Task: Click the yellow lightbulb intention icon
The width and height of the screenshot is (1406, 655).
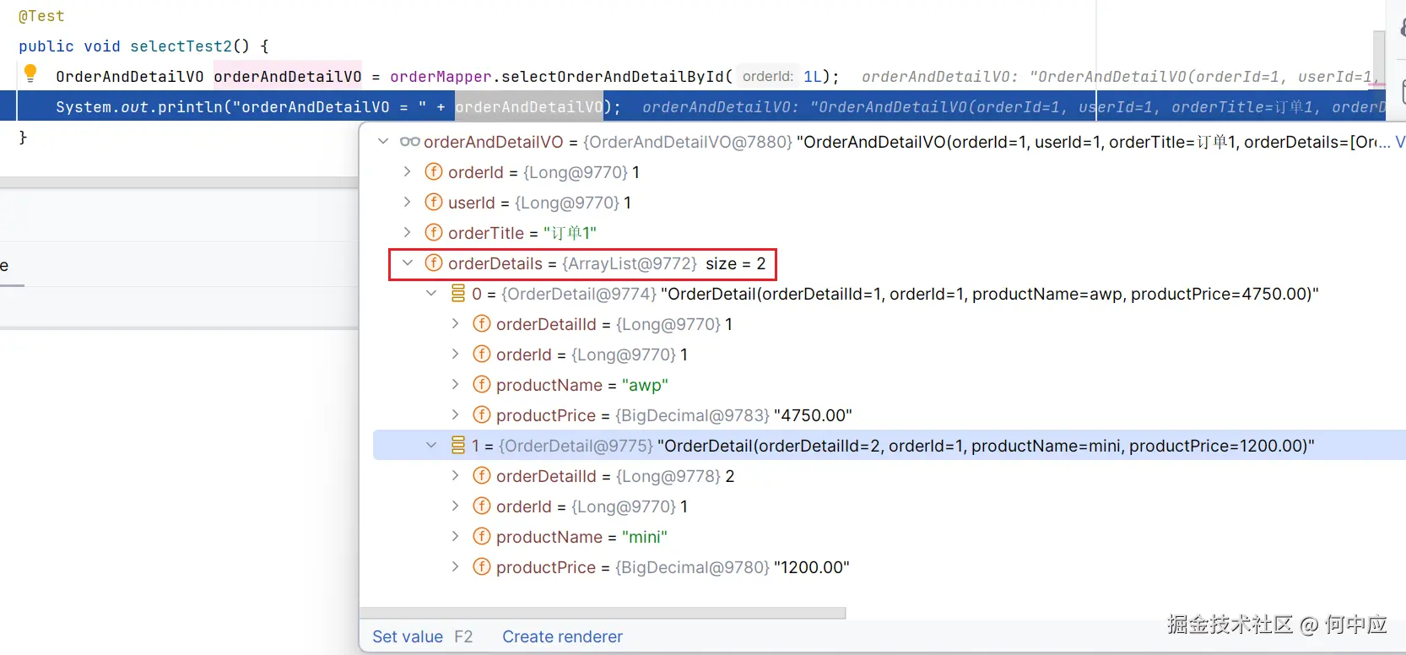Action: coord(30,73)
